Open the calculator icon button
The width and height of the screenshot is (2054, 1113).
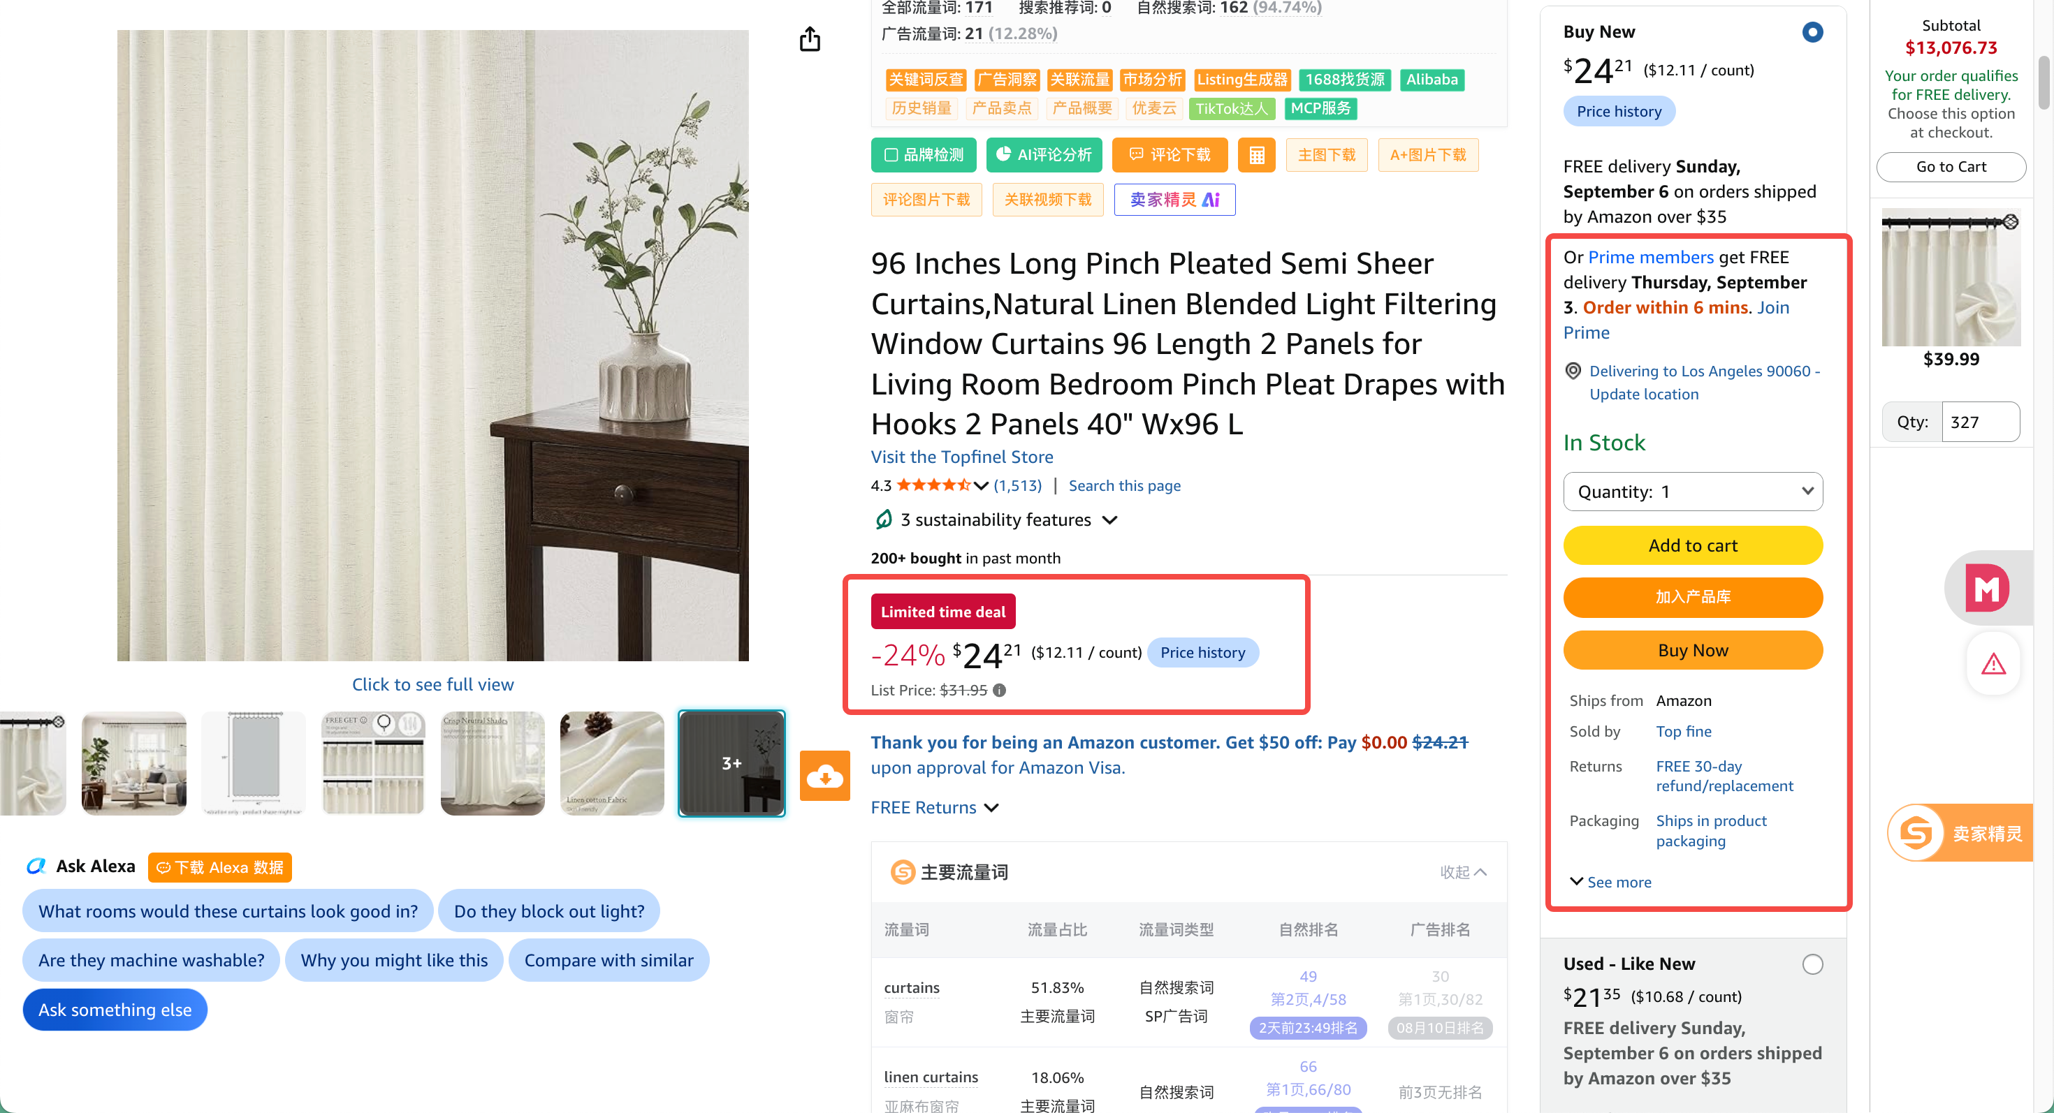point(1256,154)
